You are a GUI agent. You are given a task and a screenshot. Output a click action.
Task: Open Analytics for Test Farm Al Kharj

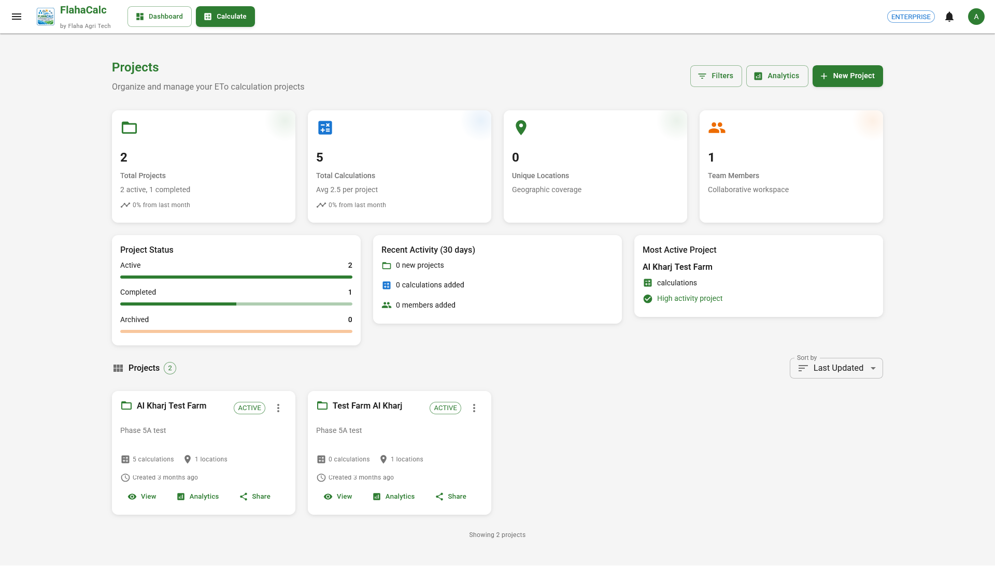tap(394, 497)
